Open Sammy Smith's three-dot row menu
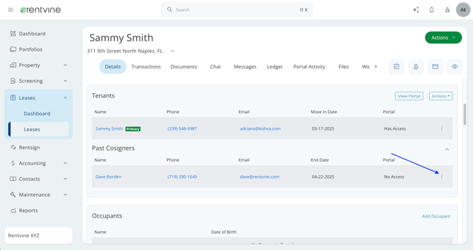 pos(441,128)
